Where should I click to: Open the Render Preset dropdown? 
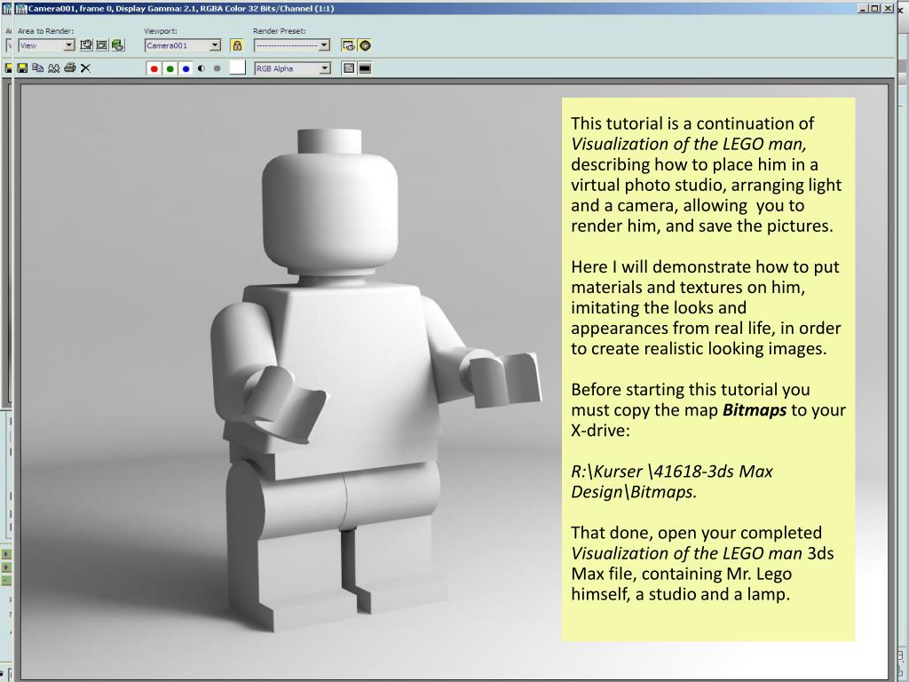[x=291, y=45]
